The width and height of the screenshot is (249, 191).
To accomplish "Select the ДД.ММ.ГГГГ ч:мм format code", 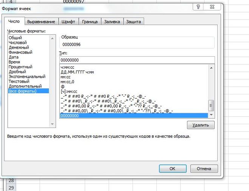I will pyautogui.click(x=77, y=72).
